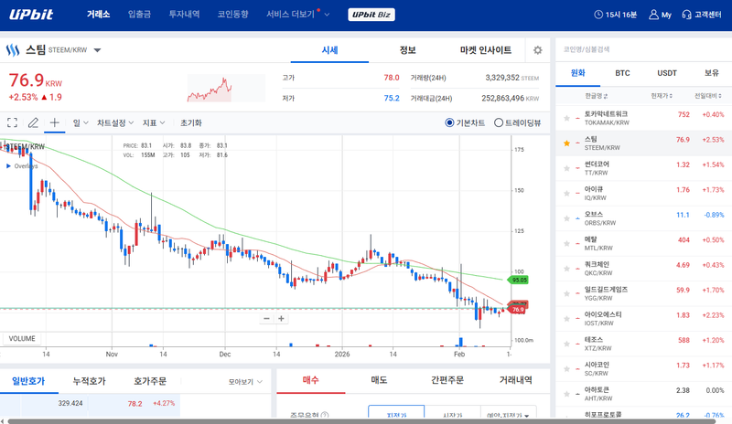Screen dimensions: 732x424
Task: Zoom in chart with plus button
Action: [x=281, y=319]
